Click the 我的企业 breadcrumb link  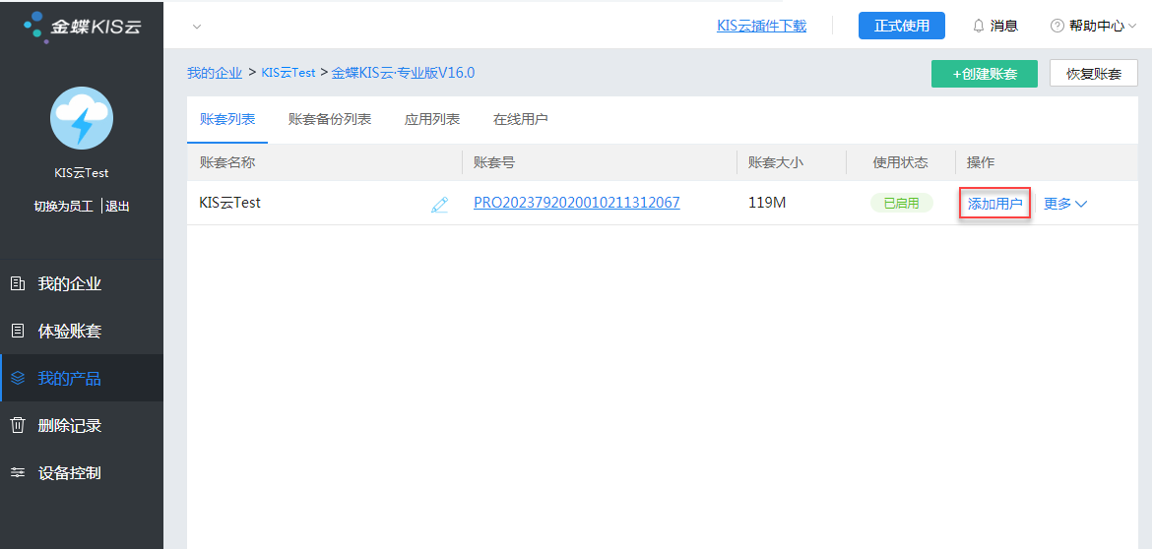[x=214, y=73]
